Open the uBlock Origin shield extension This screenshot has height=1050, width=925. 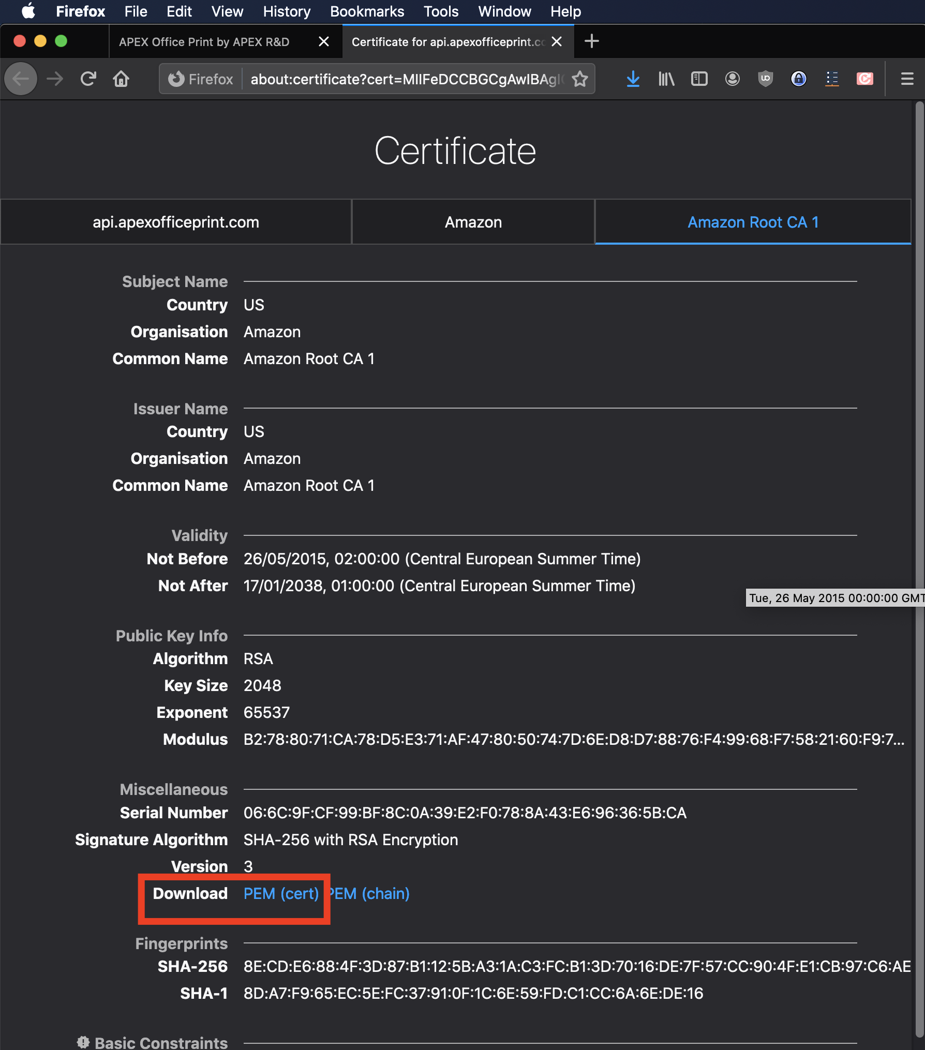coord(765,79)
